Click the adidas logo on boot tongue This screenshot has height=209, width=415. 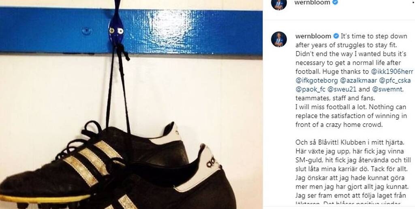(211, 162)
